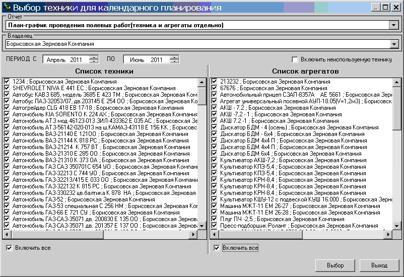Image resolution: width=404 pixels, height=277 pixels.
Task: Untick the Плуг ПЧ -2,5 aggregate checkbox
Action: (214, 219)
